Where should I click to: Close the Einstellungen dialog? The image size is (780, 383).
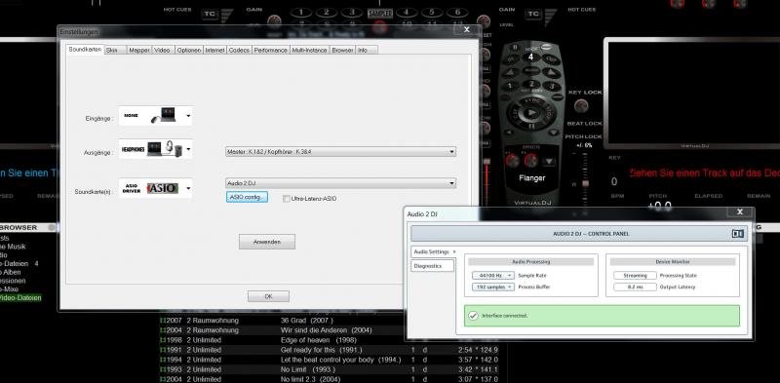click(467, 30)
